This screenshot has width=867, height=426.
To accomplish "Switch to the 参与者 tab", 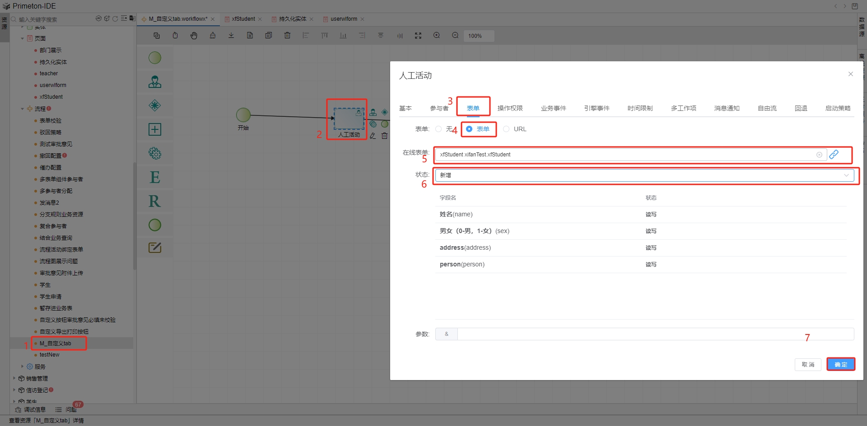I will (x=439, y=108).
